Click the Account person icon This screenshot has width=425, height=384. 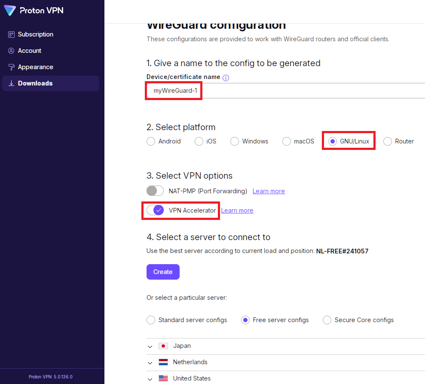click(x=11, y=51)
